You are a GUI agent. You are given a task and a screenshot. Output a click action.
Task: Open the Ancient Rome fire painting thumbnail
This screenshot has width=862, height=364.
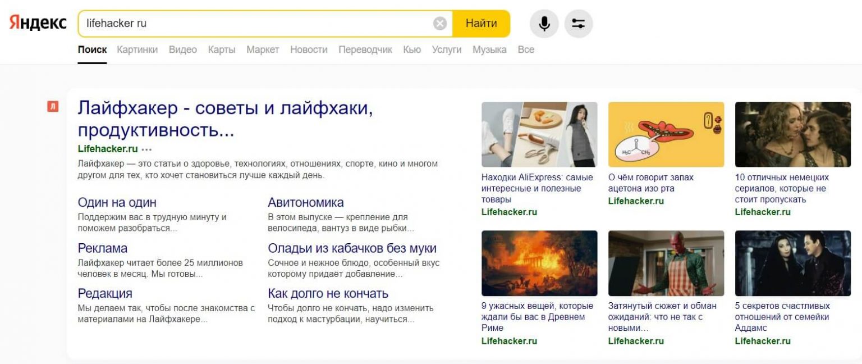coord(539,263)
